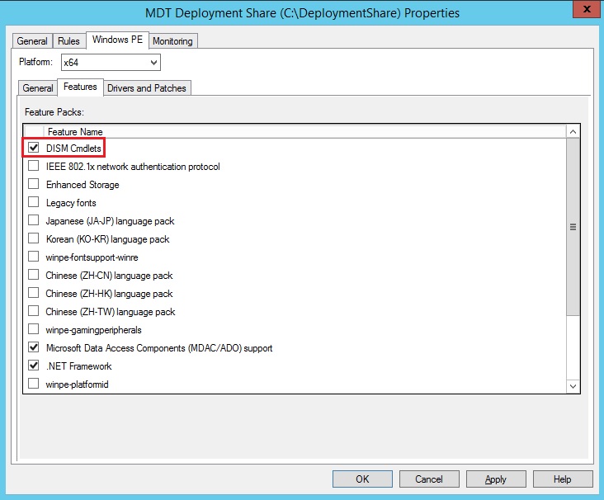Check Korean (KO-KR) language pack
The image size is (604, 500).
click(34, 239)
